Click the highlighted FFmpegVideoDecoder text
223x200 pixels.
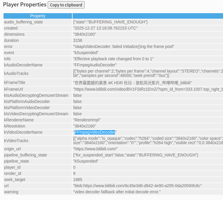coord(95,132)
